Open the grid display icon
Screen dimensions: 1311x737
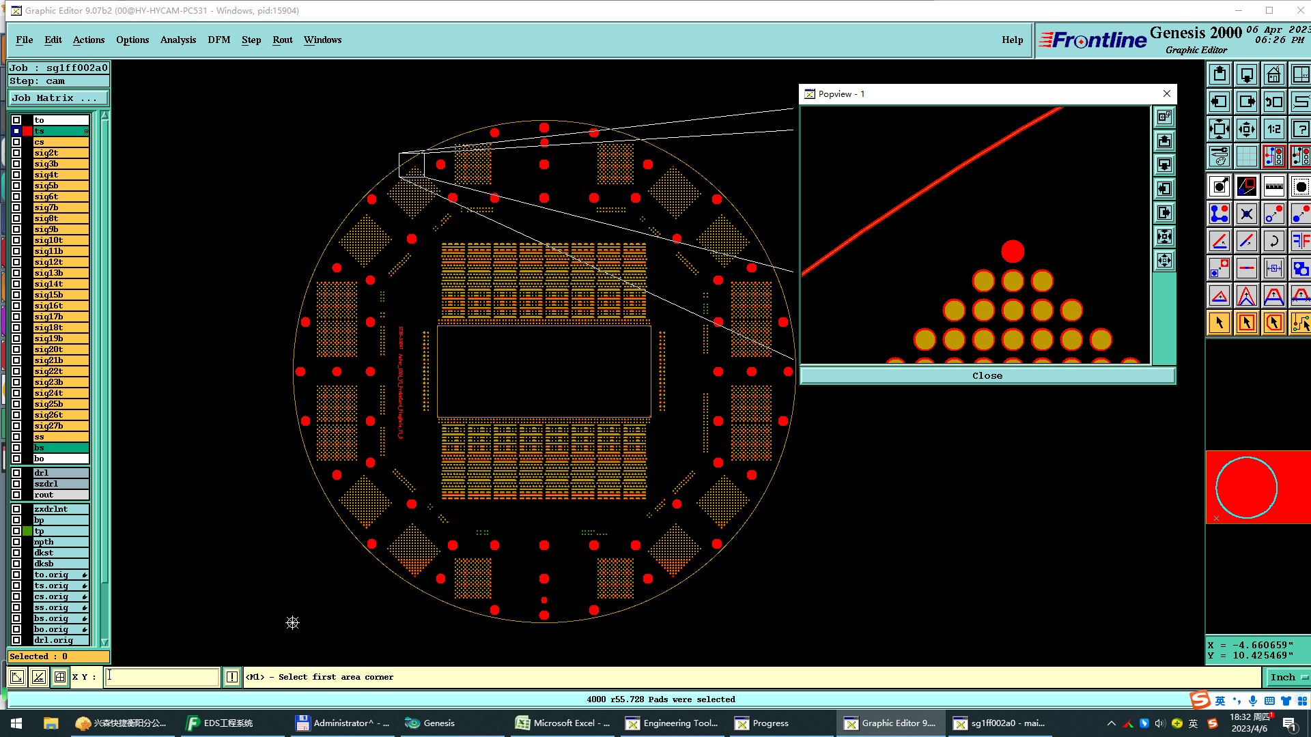click(x=1246, y=156)
